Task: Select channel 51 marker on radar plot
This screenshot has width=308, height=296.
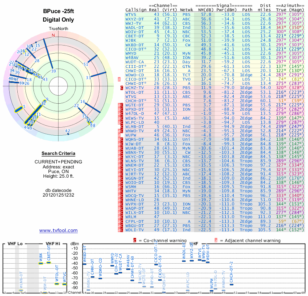Action: click(x=86, y=64)
